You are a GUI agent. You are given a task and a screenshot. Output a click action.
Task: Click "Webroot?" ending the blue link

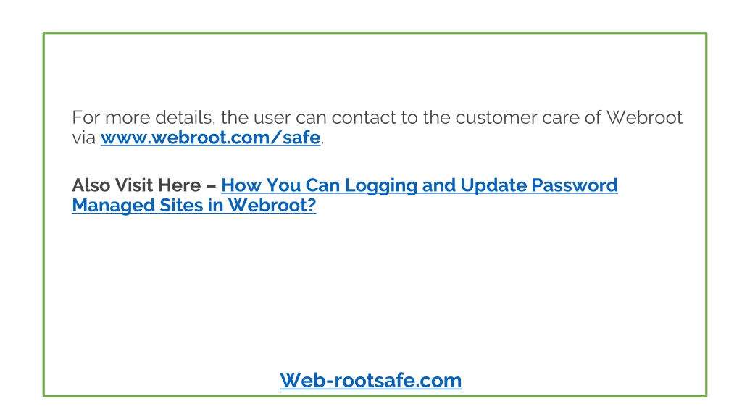tap(272, 205)
